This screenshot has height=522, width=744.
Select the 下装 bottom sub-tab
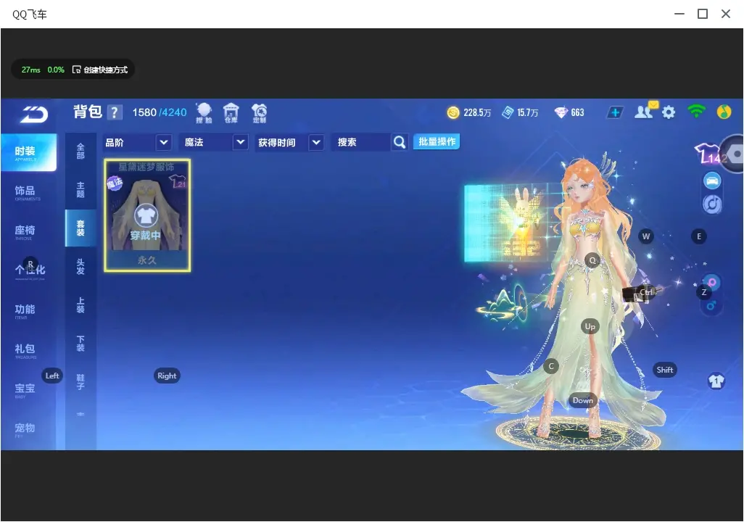80,344
